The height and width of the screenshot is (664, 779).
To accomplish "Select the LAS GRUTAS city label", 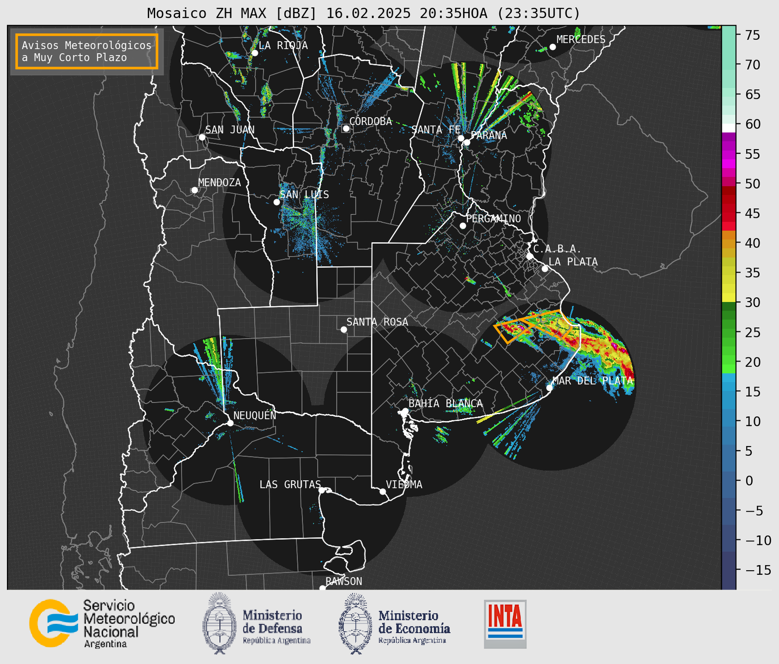I will 290,484.
